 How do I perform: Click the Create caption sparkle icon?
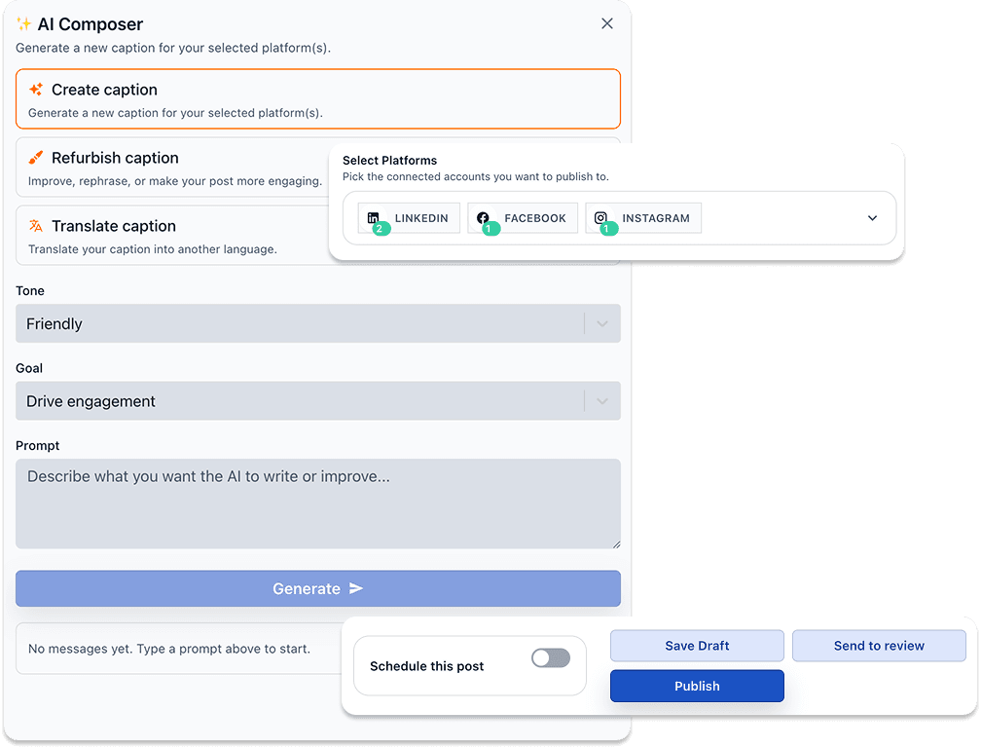[36, 90]
